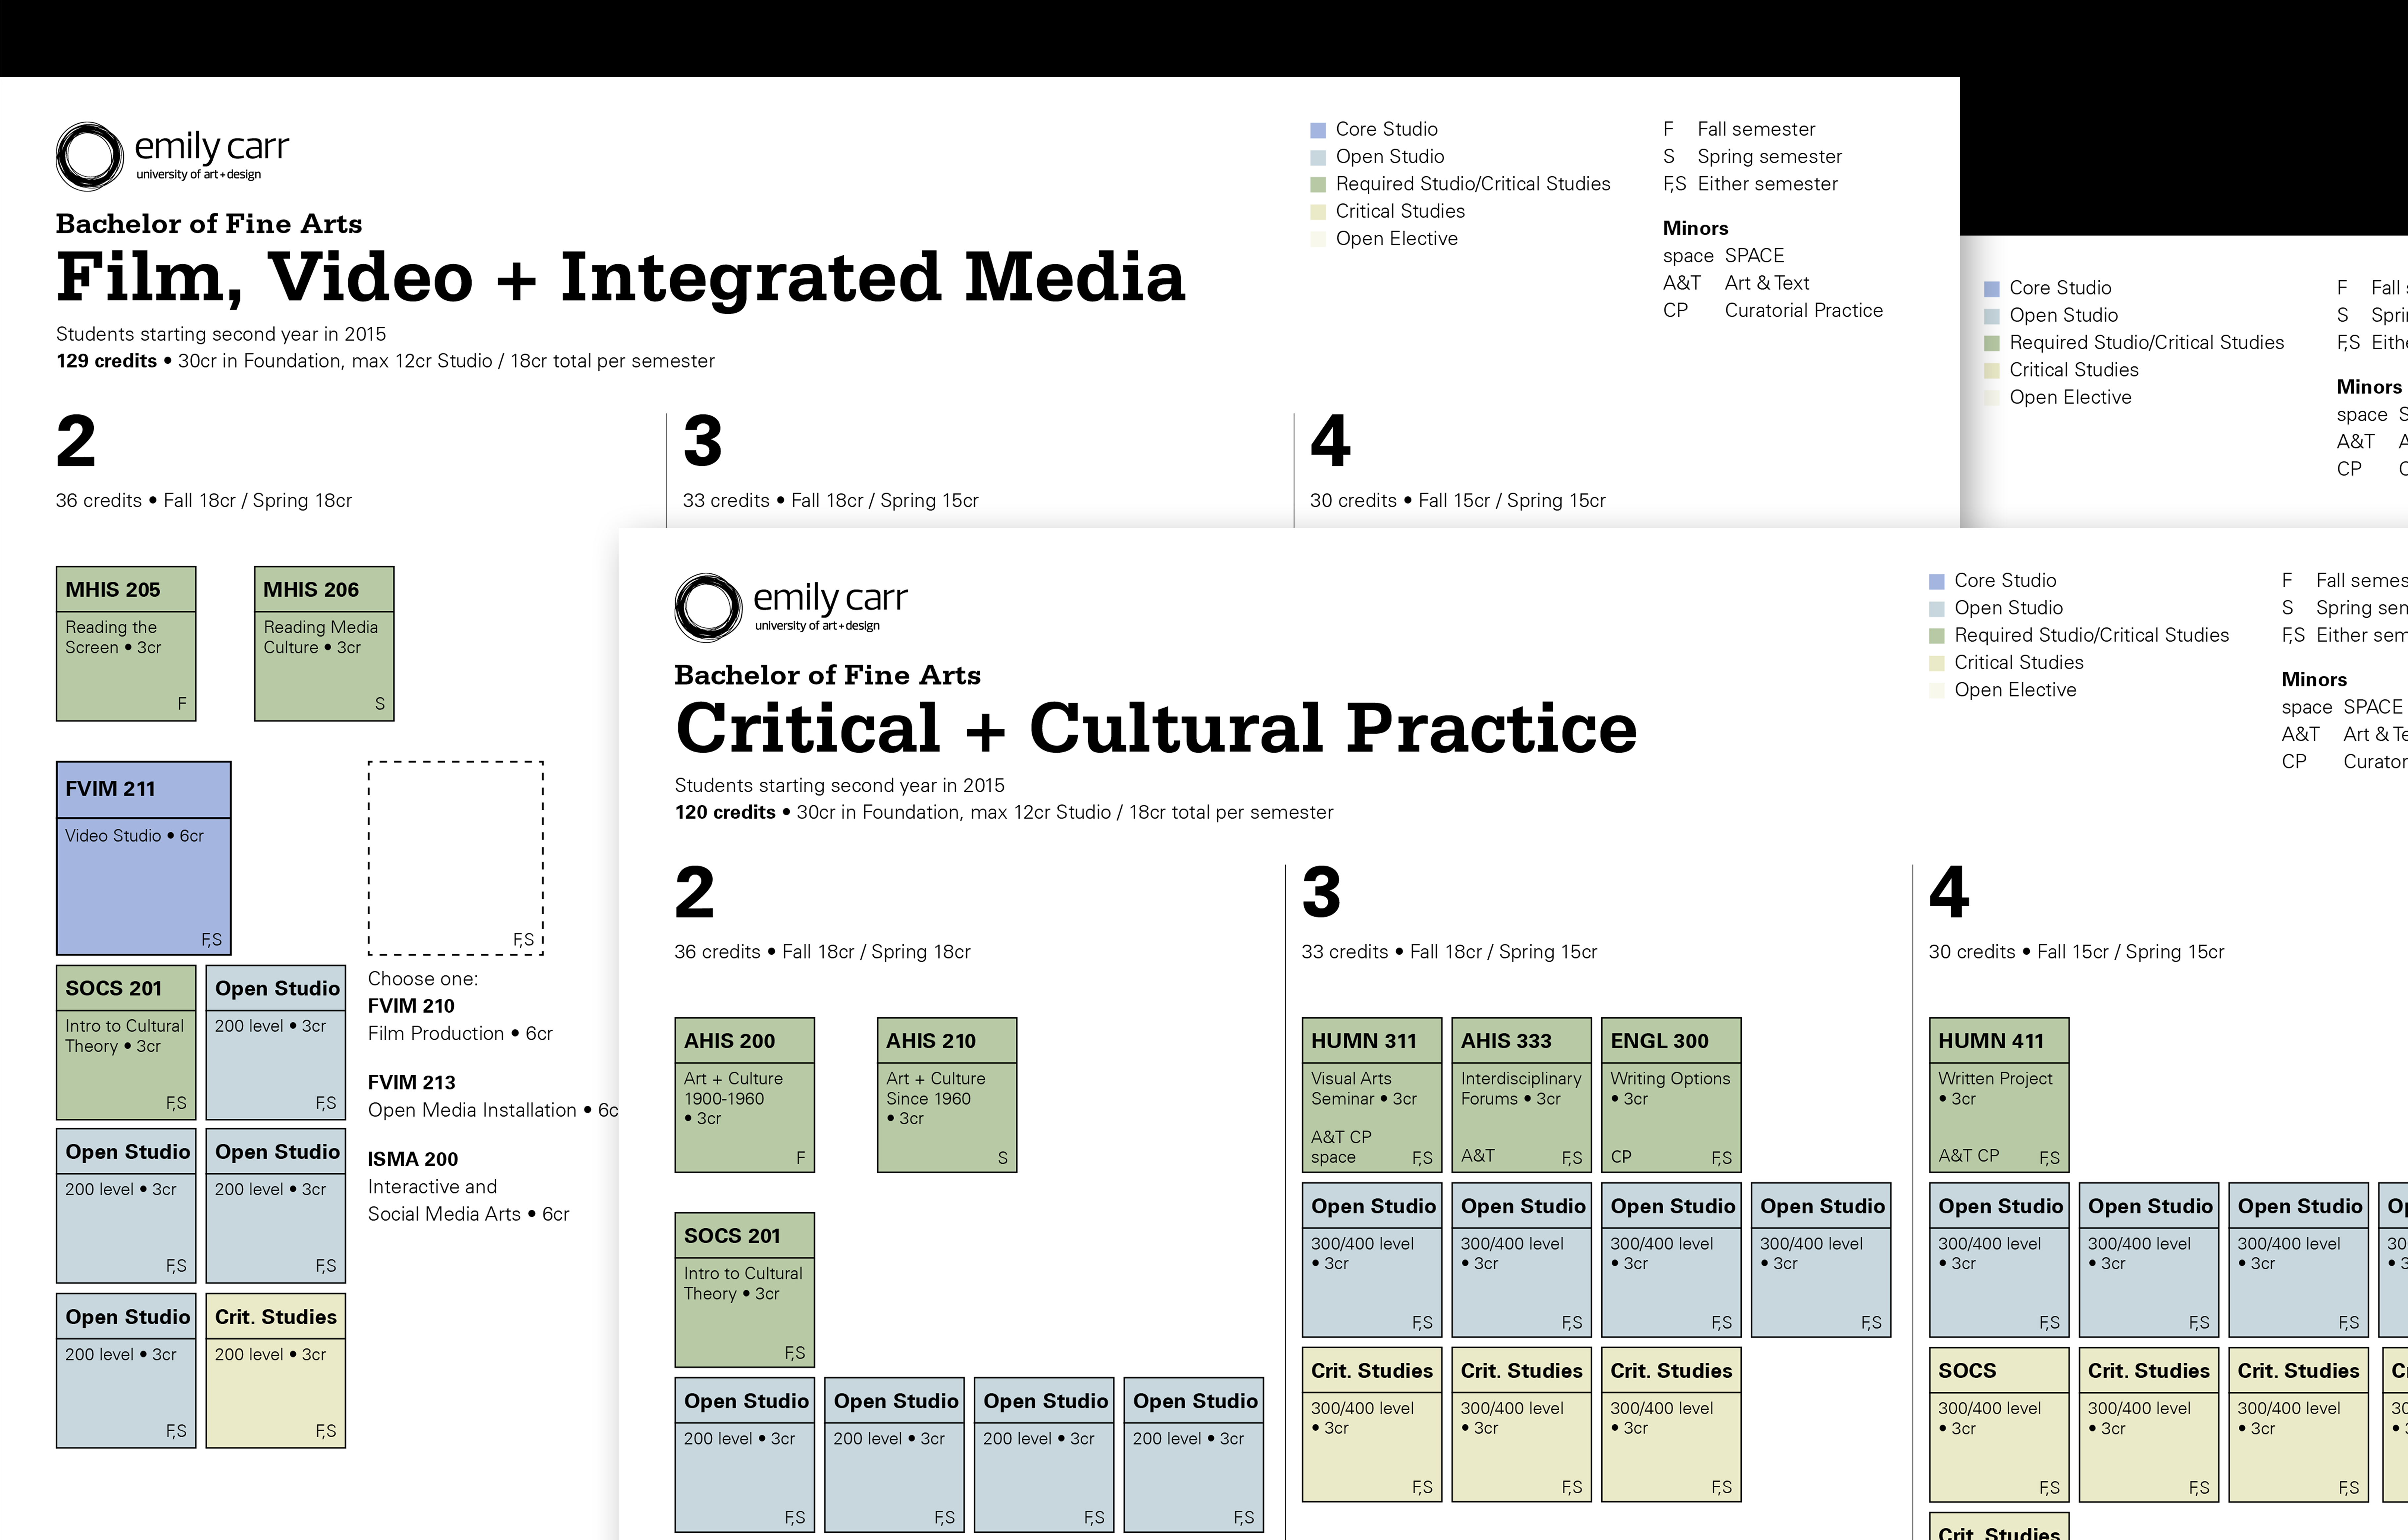This screenshot has height=1540, width=2408.
Task: Click '33 credits • Fall 18cr / Spring 15cr' on the Film sheet
Action: tap(831, 501)
